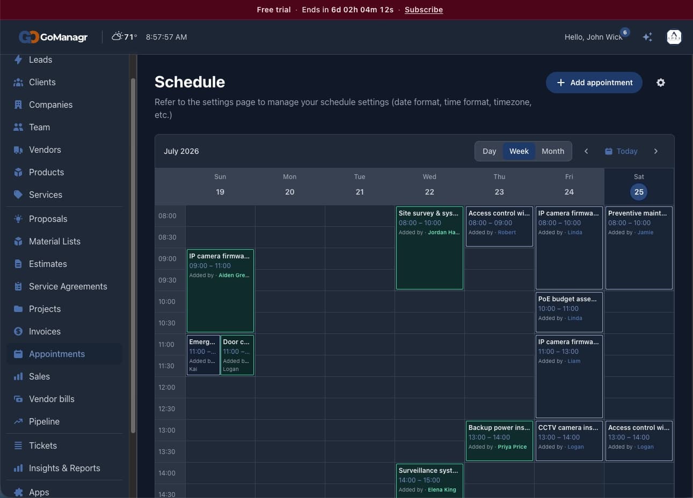Click the Material Lists cube icon

pyautogui.click(x=18, y=241)
